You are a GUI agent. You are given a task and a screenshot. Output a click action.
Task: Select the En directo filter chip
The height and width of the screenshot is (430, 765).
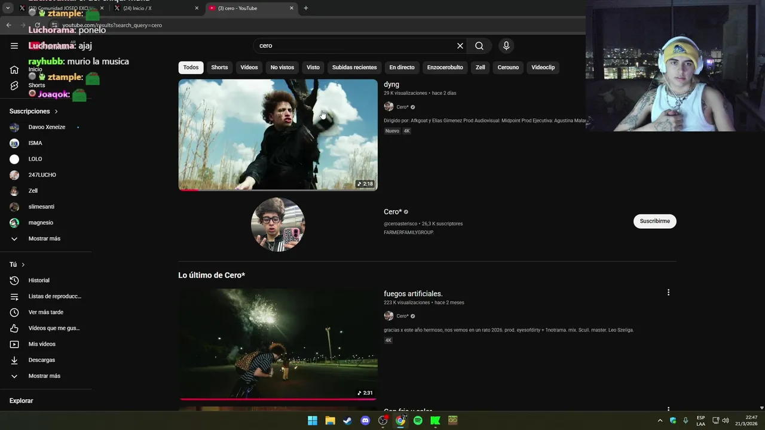coord(402,67)
